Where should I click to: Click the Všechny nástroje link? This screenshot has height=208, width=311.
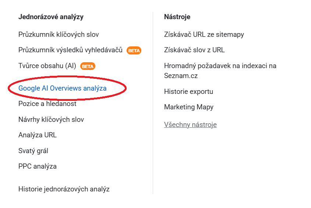pos(190,125)
